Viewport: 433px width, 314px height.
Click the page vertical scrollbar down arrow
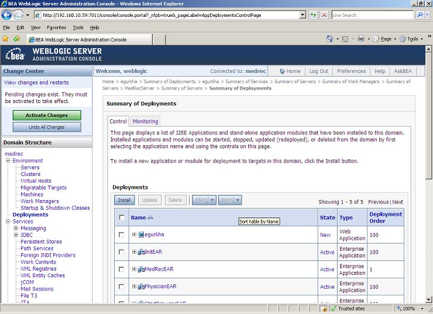coord(429,300)
